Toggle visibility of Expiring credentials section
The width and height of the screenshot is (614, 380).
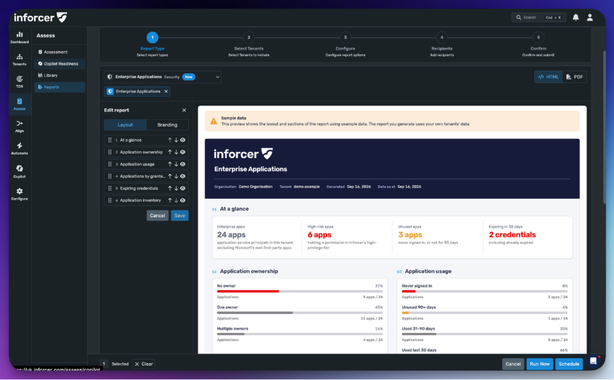183,188
